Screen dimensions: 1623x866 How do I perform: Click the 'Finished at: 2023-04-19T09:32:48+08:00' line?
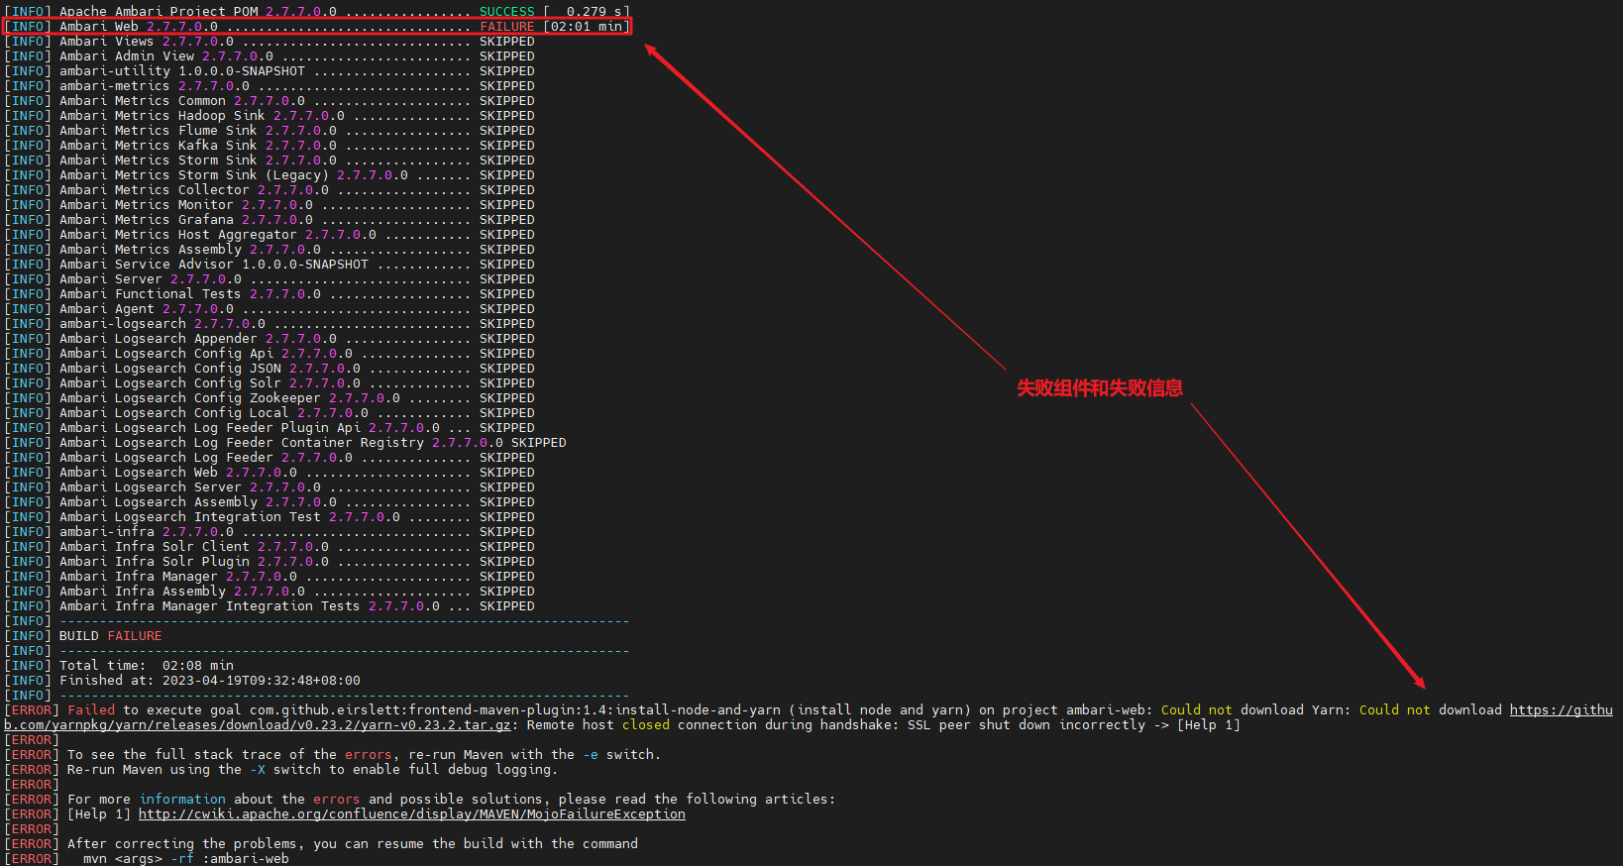[182, 681]
